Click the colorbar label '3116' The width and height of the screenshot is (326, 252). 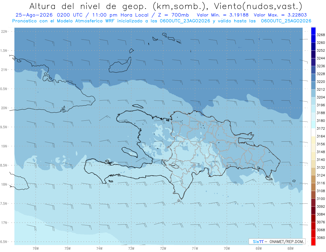pos(321,183)
